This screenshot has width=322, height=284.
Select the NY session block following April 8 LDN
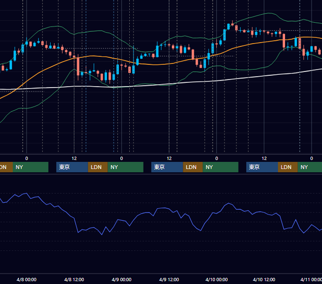(x=125, y=167)
